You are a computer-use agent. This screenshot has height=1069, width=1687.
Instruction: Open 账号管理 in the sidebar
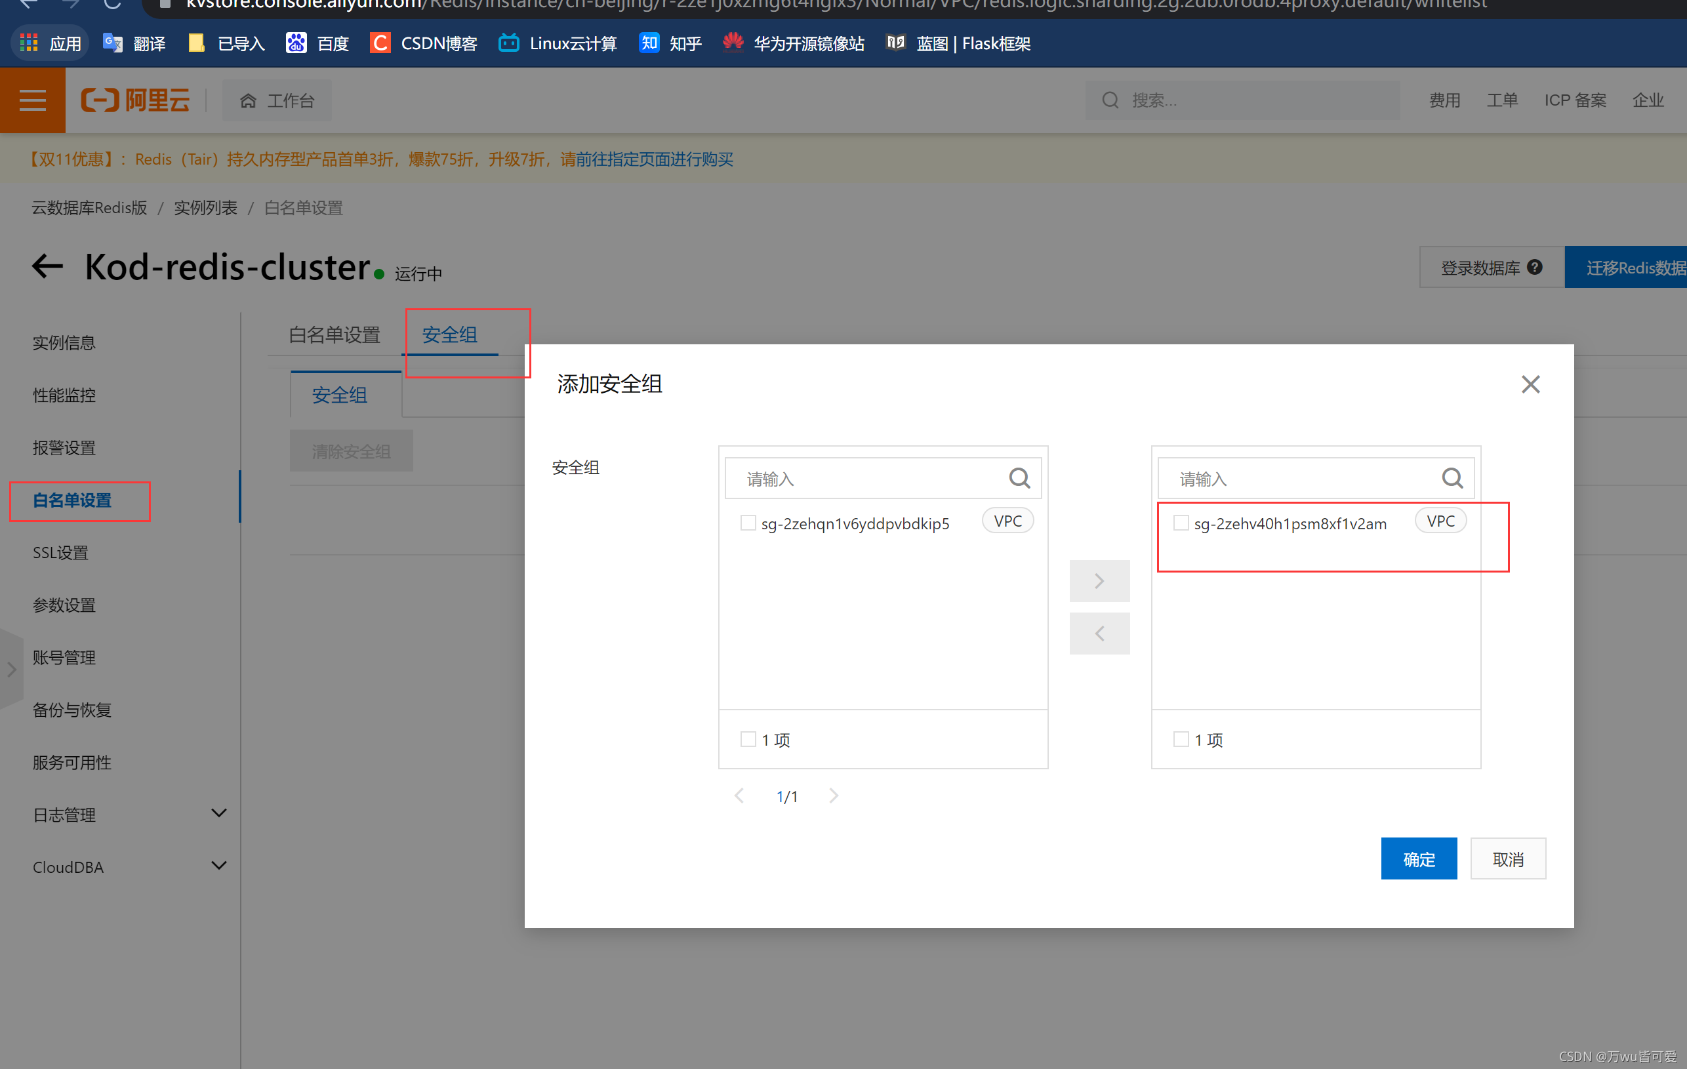pyautogui.click(x=64, y=657)
